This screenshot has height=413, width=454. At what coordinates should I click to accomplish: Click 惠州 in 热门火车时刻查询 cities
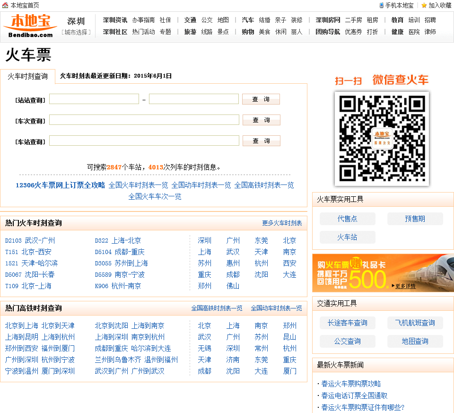tap(233, 263)
